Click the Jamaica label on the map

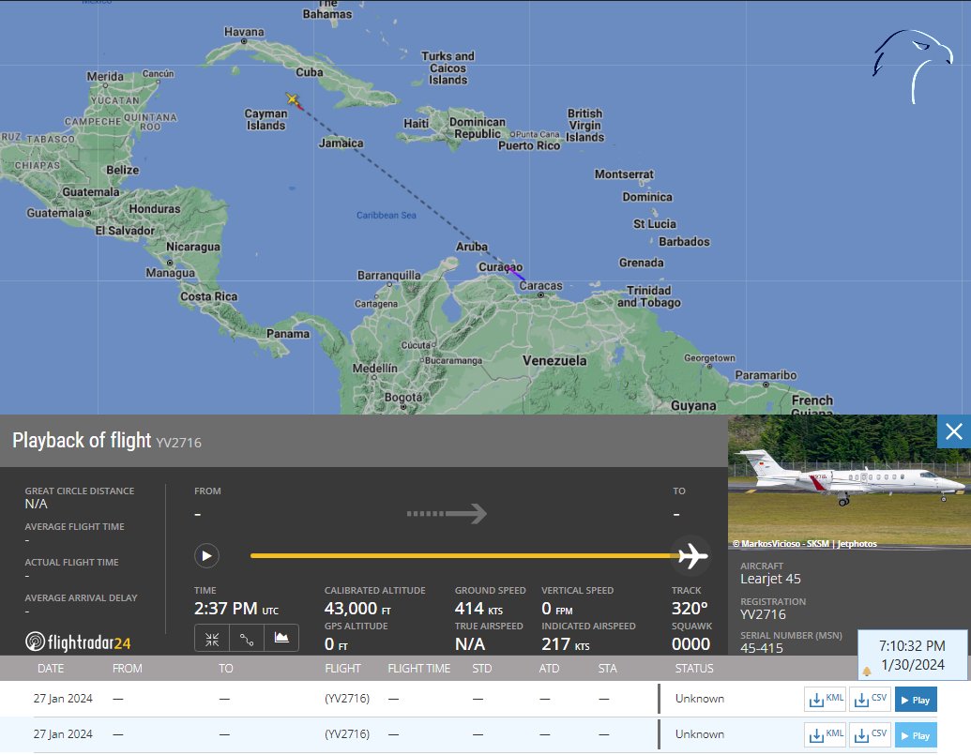341,143
